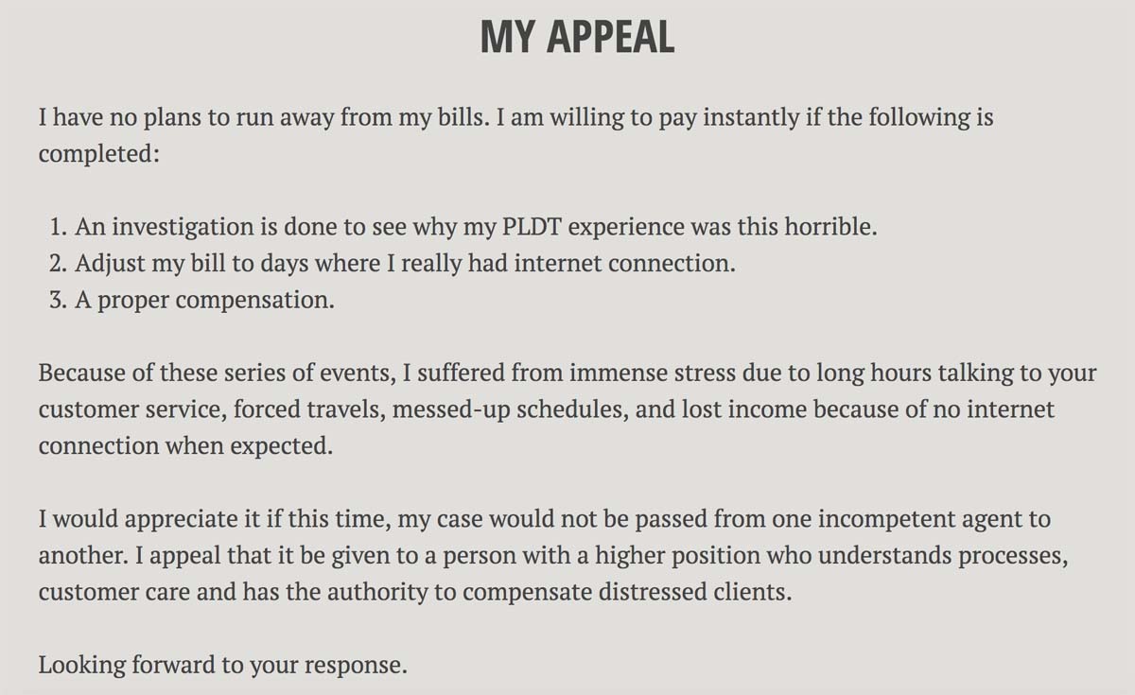The height and width of the screenshot is (695, 1135).
Task: Click the MY APPEAL heading
Action: pos(577,37)
